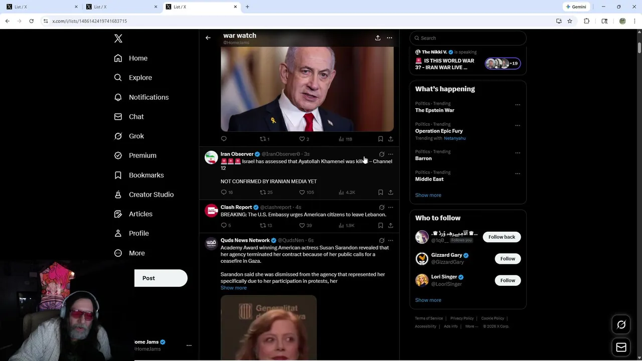This screenshot has width=642, height=361.
Task: Open Bookmarks in the sidebar
Action: (139, 175)
